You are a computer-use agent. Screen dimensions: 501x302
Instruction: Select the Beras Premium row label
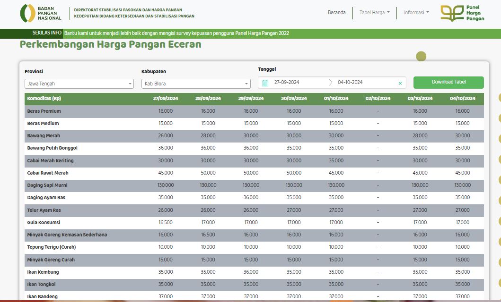tap(44, 111)
